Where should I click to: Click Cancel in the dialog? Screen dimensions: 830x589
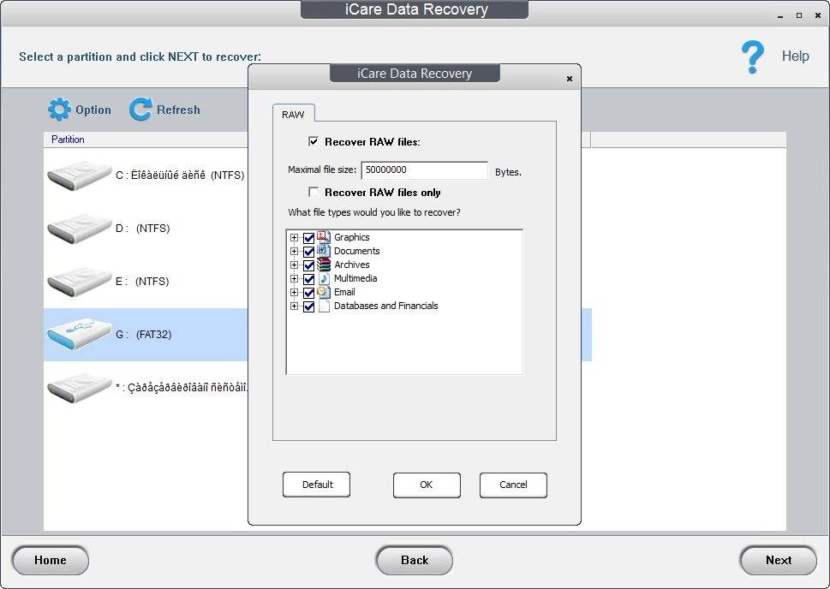point(513,485)
